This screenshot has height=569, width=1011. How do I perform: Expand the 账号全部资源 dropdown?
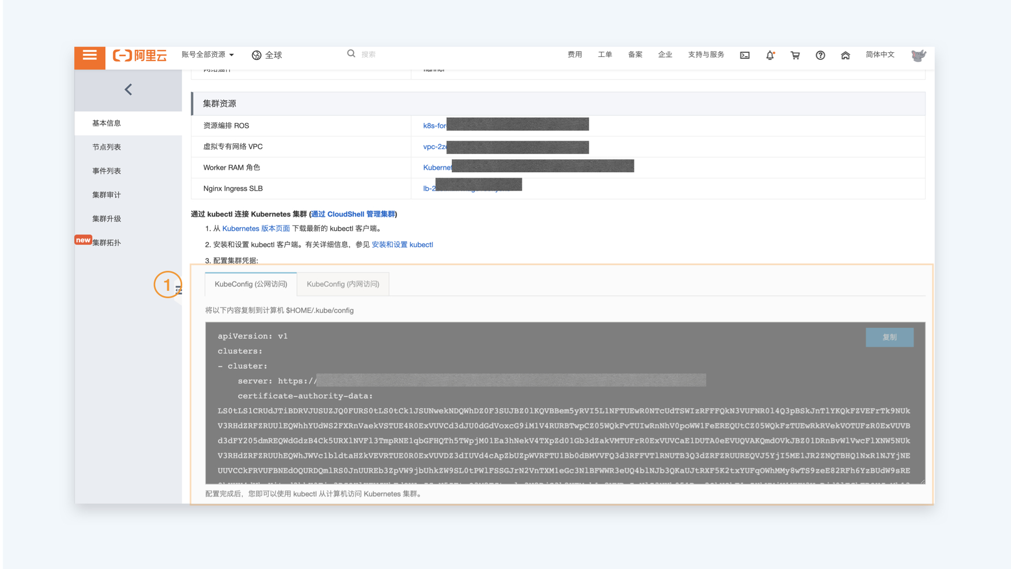click(x=207, y=55)
